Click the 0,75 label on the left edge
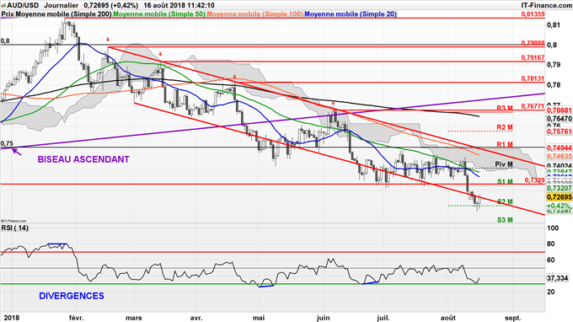This screenshot has height=322, width=573. click(7, 143)
